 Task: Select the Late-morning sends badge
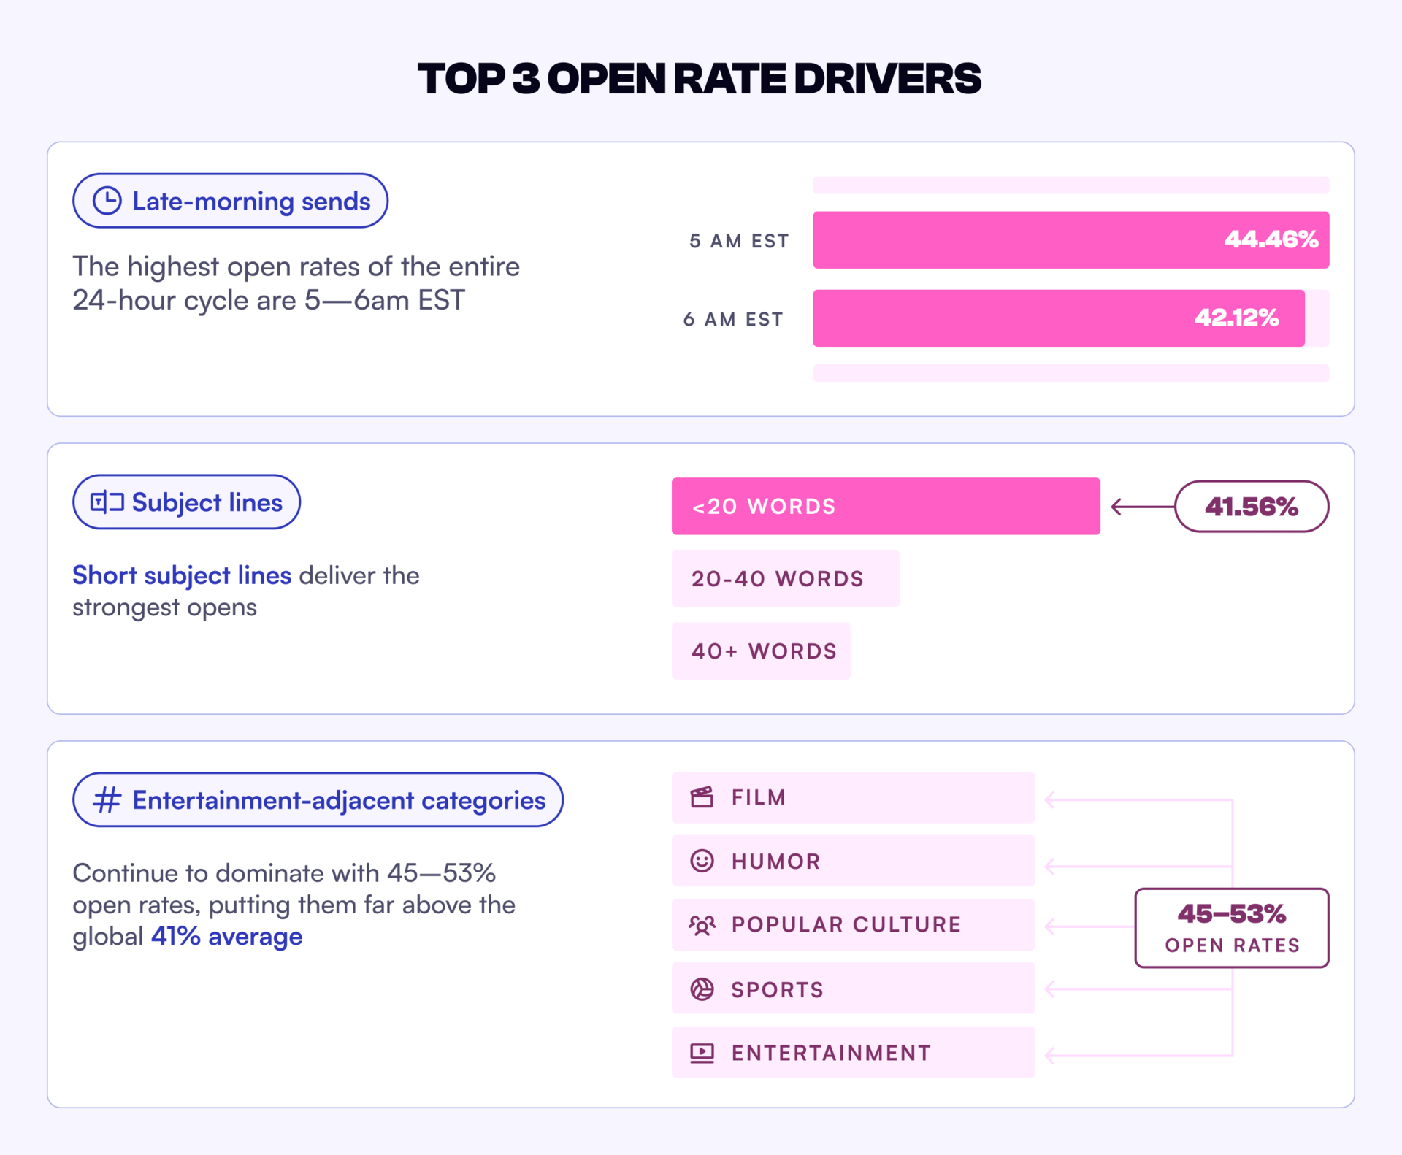(x=230, y=200)
